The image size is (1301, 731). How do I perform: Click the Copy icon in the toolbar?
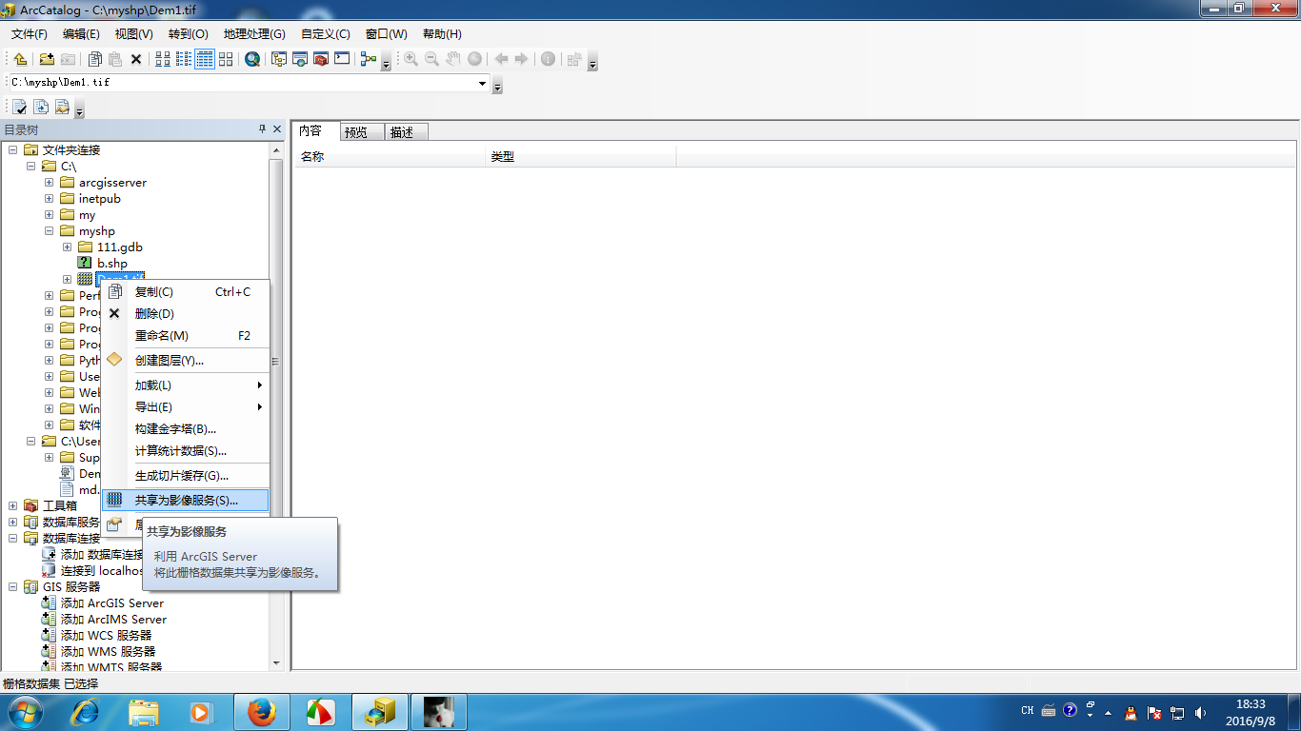click(x=94, y=59)
